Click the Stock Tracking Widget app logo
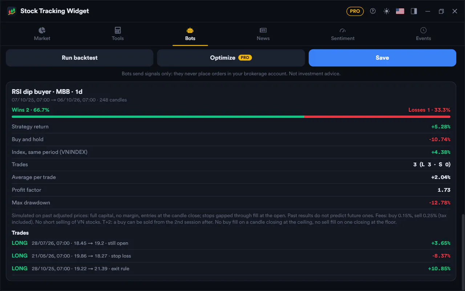This screenshot has width=465, height=291. (x=12, y=11)
